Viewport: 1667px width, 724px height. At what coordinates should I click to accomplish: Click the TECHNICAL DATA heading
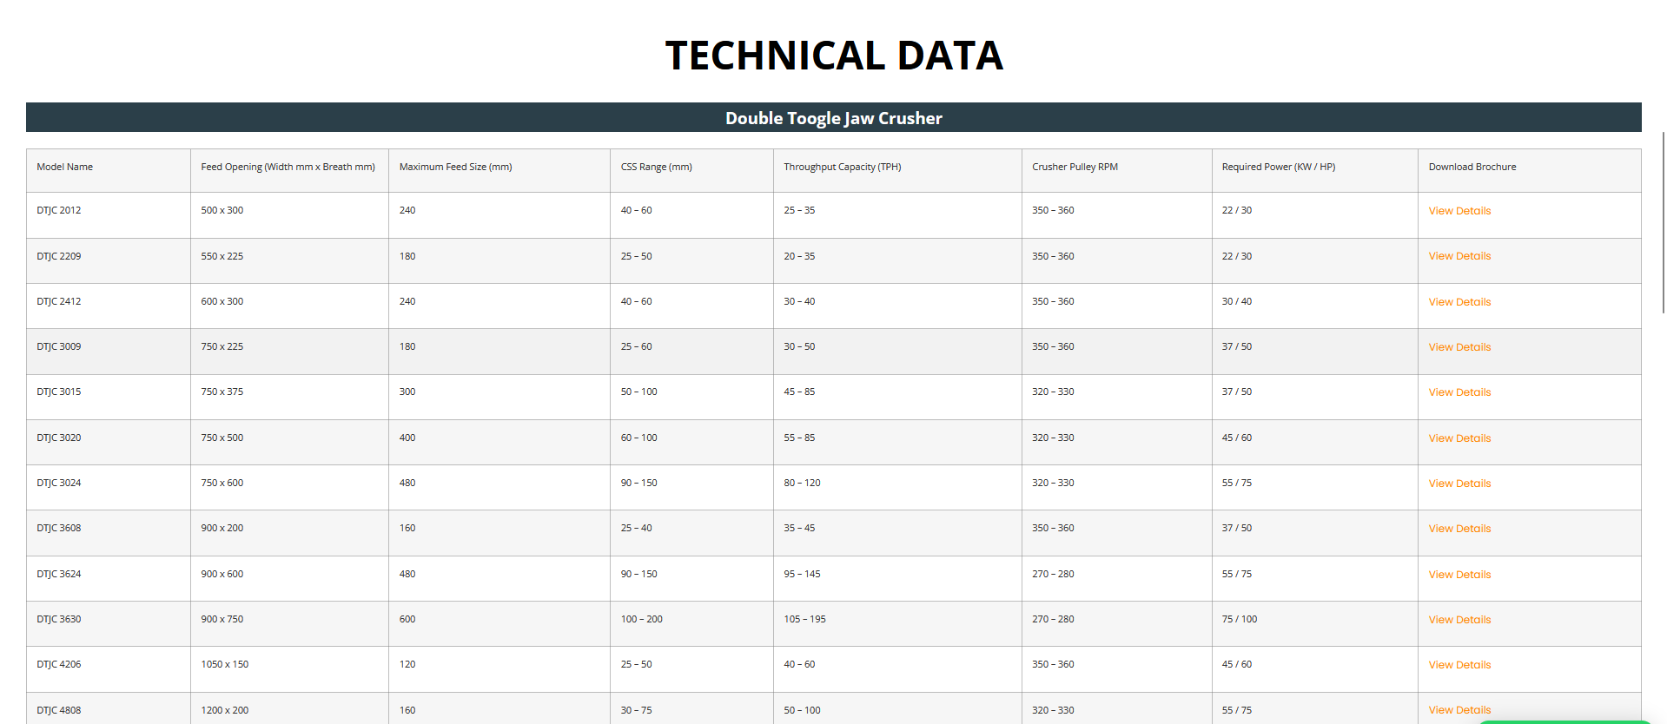(x=833, y=56)
